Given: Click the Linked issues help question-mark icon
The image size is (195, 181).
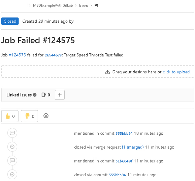Looking at the screenshot, I should point(35,95).
